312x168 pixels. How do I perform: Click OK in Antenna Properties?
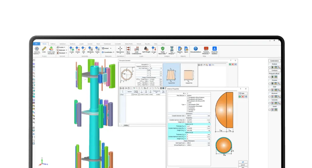coord(243,162)
